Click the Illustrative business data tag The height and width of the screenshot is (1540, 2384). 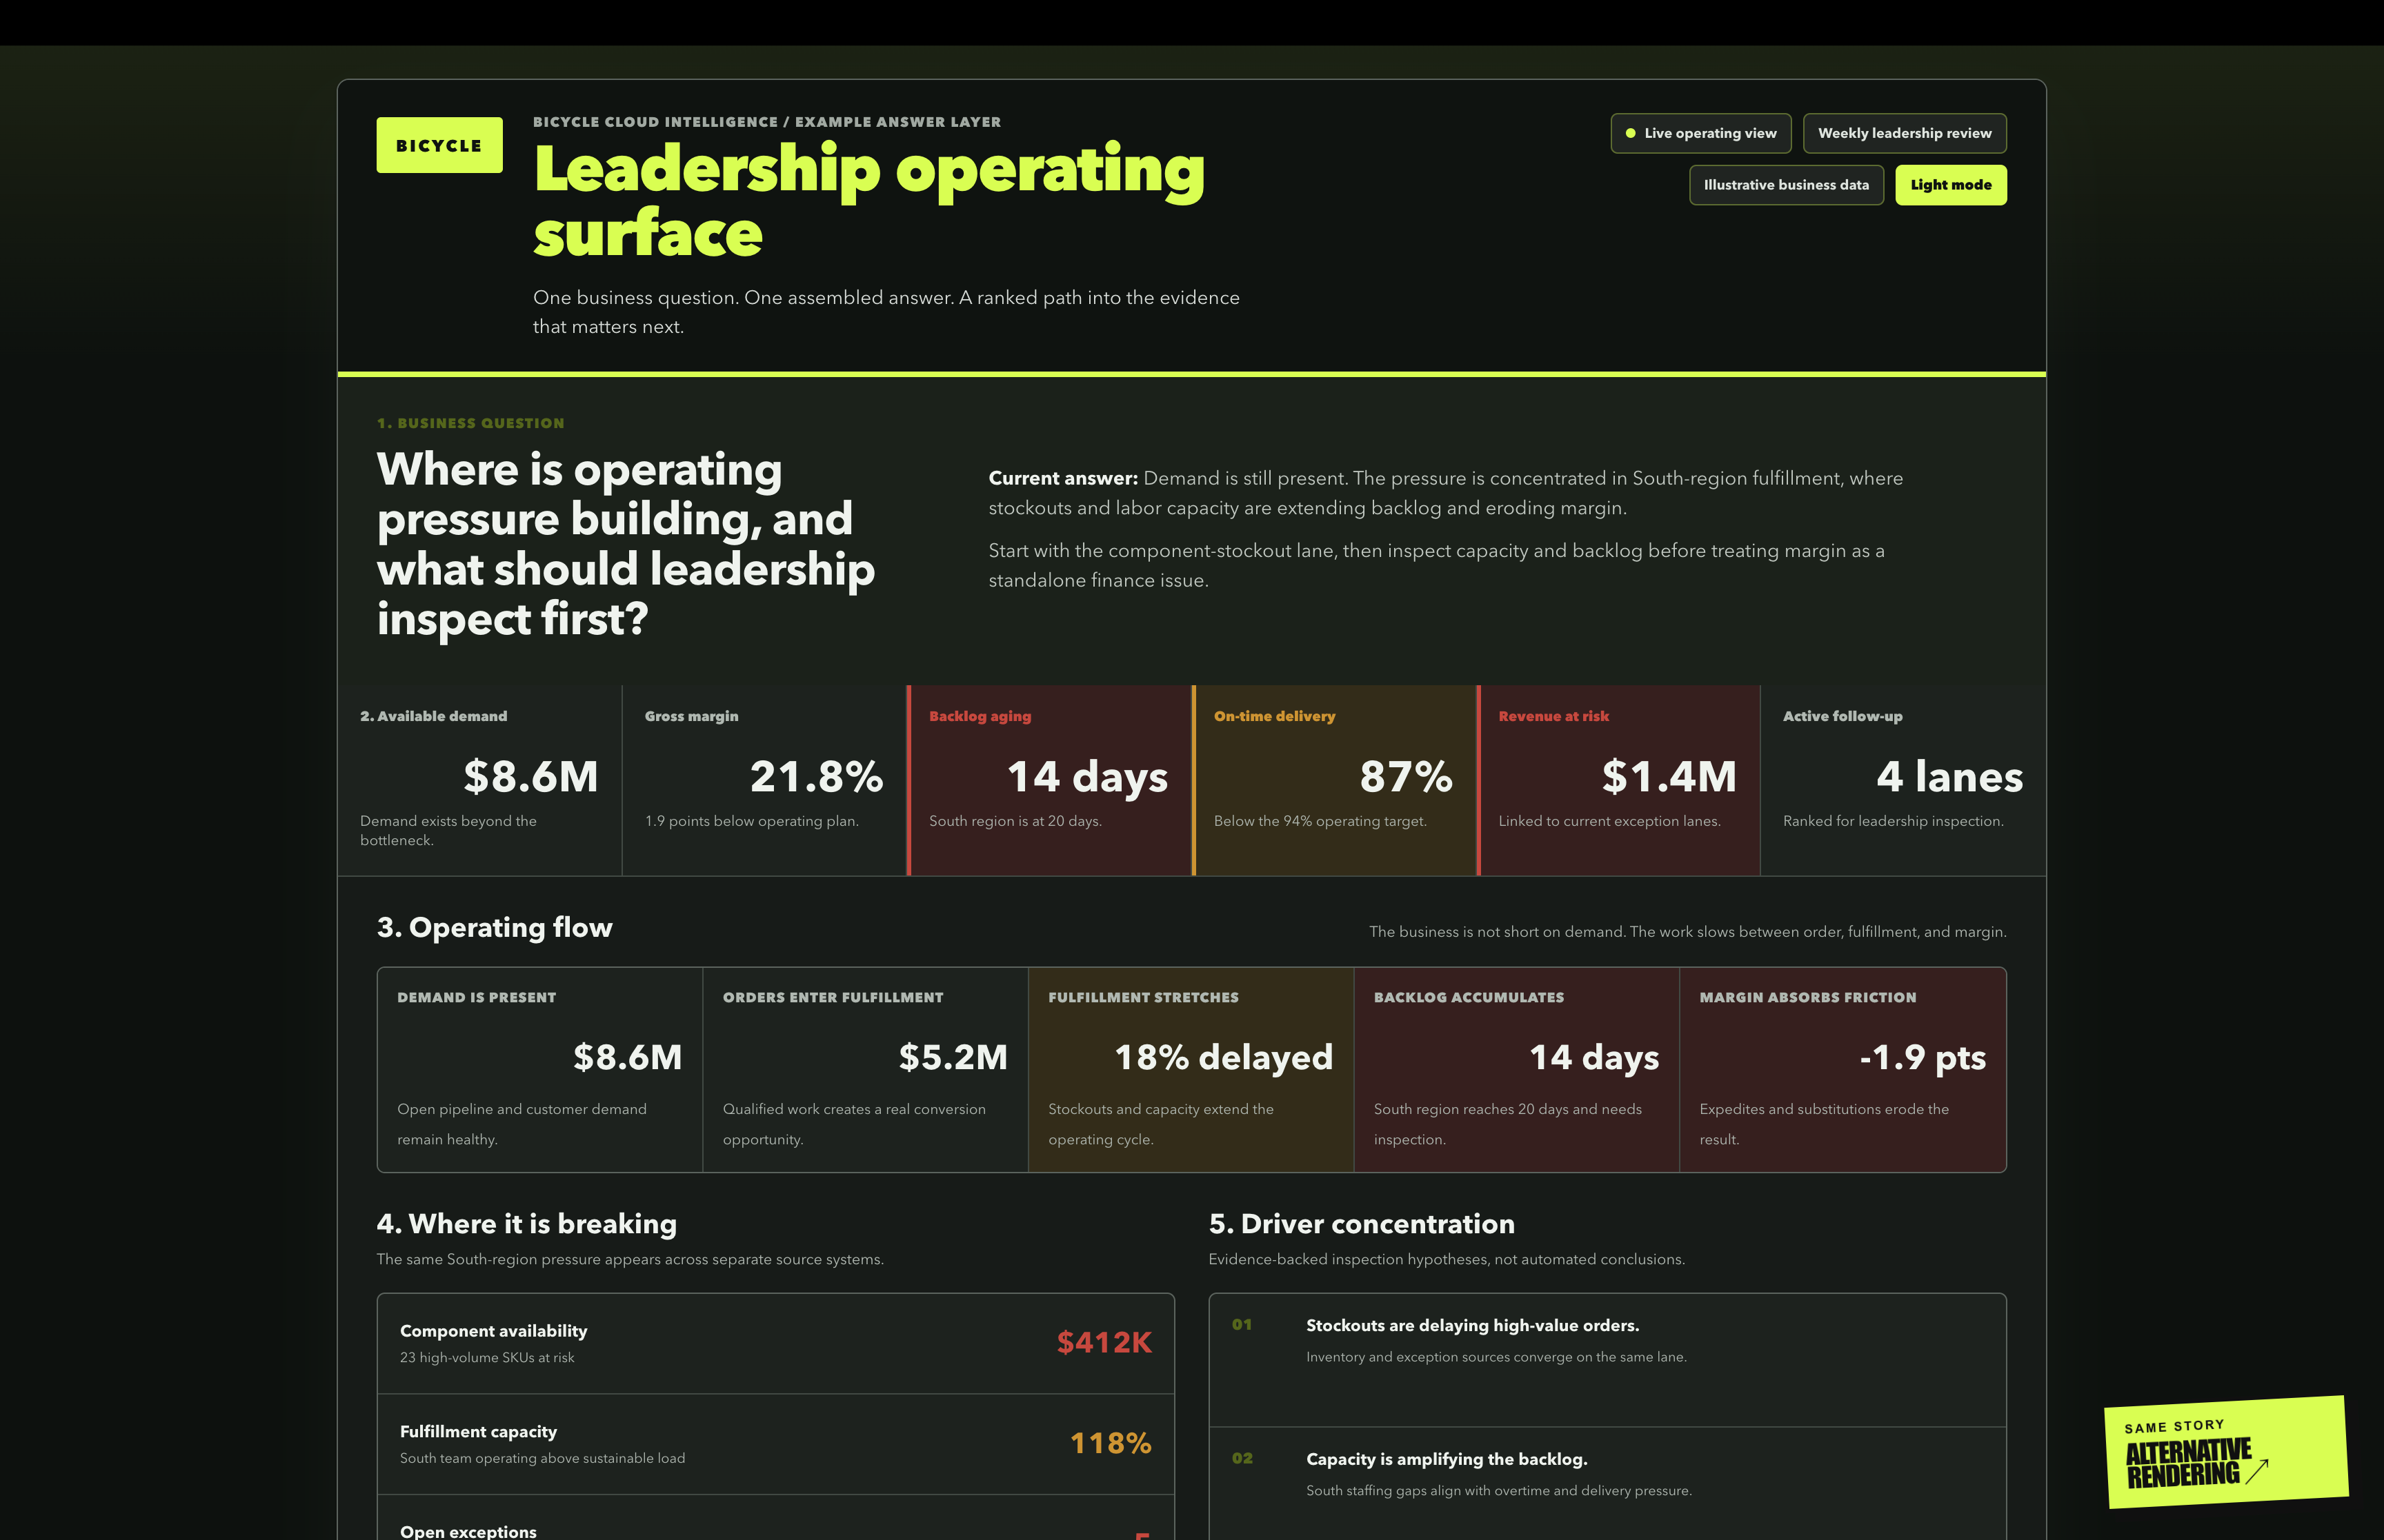[1786, 185]
